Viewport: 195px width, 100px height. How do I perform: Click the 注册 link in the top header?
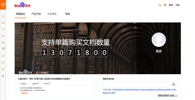[x=177, y=5]
